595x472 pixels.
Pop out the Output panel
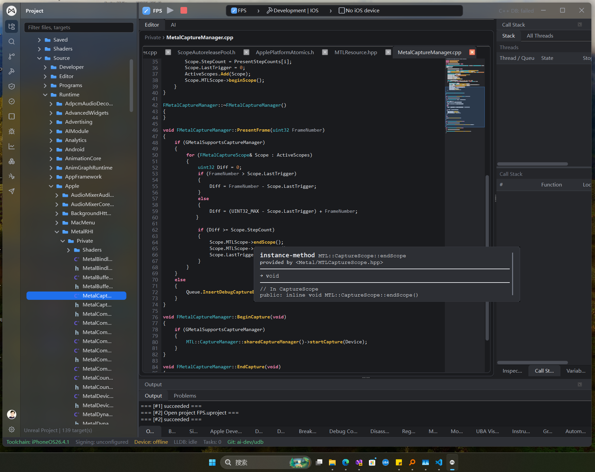(580, 385)
